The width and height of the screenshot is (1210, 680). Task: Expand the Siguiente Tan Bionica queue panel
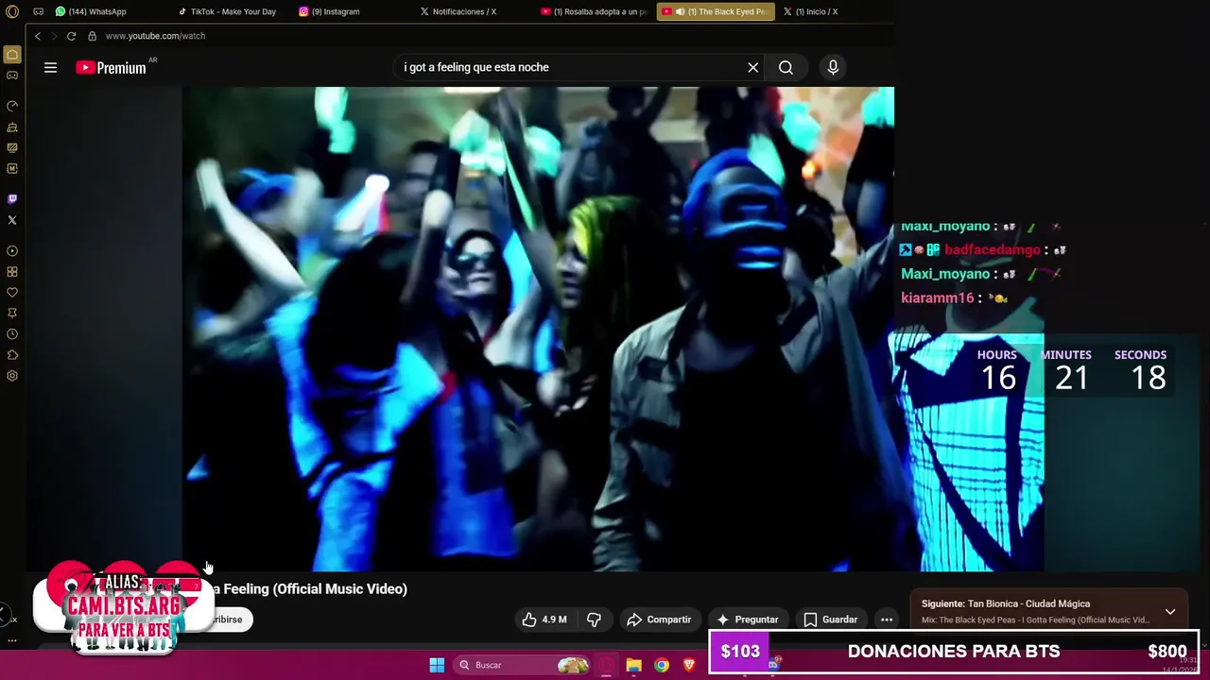click(x=1169, y=611)
